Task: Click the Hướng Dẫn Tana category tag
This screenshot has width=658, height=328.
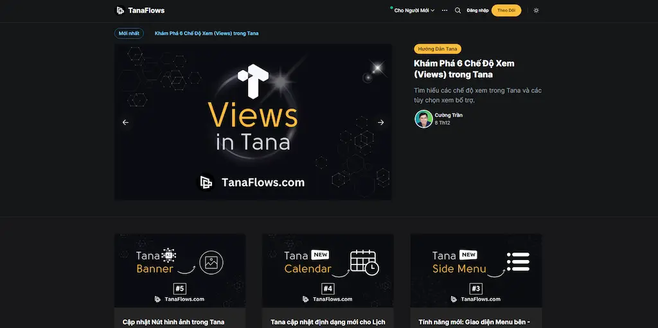Action: [438, 49]
